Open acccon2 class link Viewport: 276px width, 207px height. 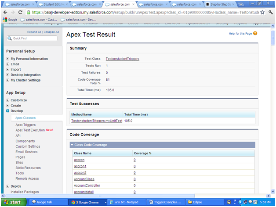pos(80,173)
